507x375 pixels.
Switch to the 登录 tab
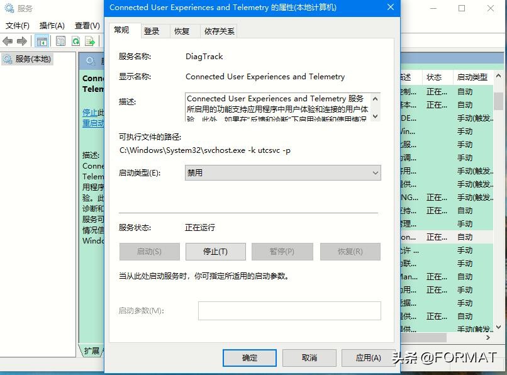(150, 30)
